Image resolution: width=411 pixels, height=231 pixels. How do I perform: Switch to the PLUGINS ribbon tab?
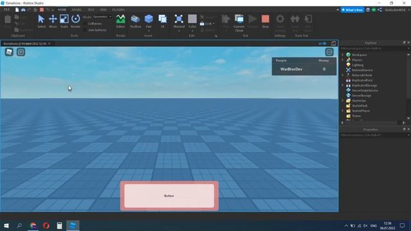click(118, 10)
